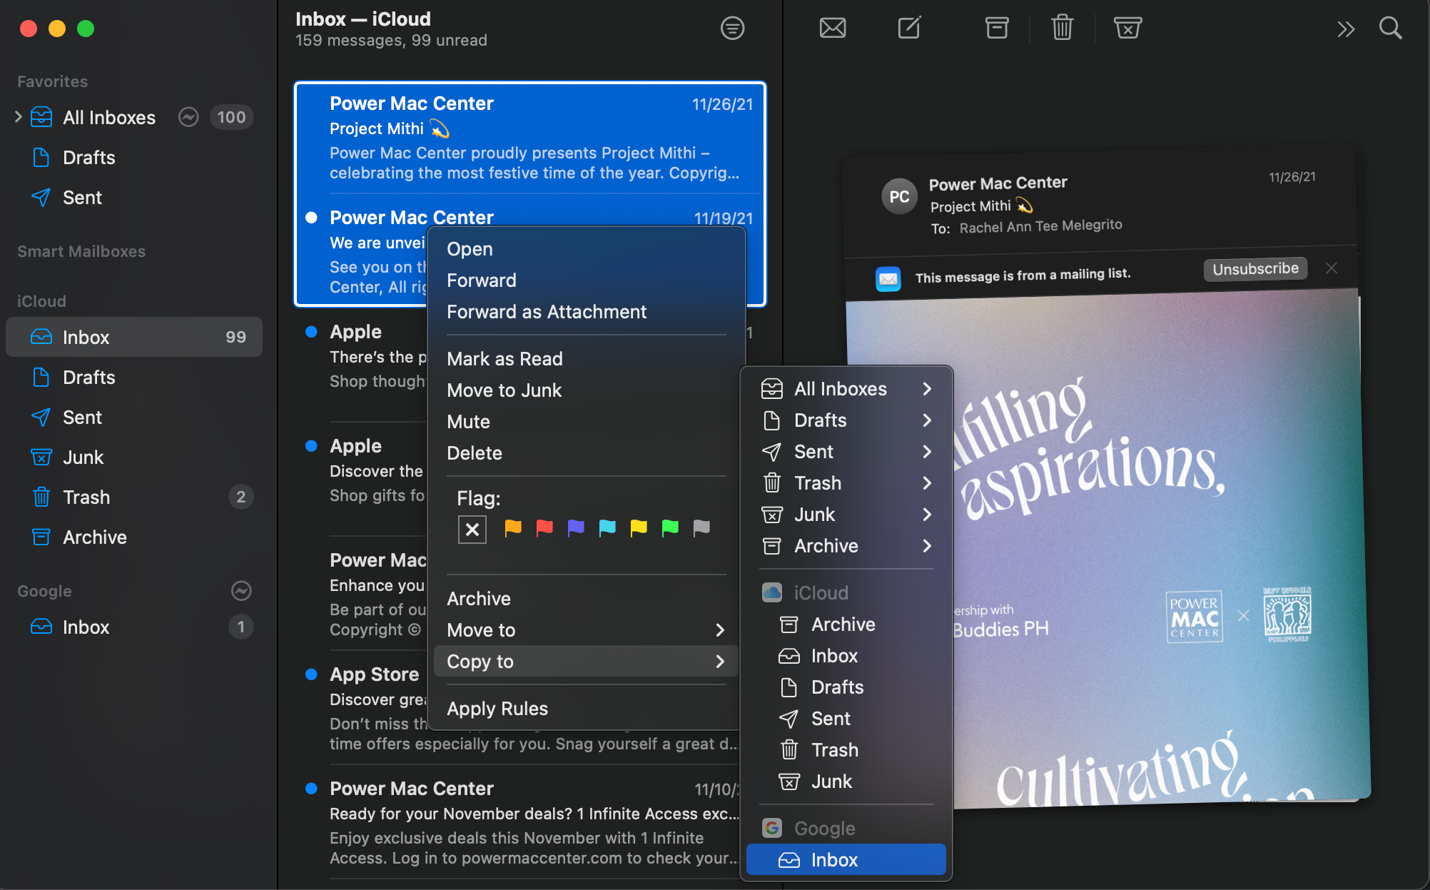Click the Junk mail icon
Screen dimensions: 1430x890
pos(1129,28)
